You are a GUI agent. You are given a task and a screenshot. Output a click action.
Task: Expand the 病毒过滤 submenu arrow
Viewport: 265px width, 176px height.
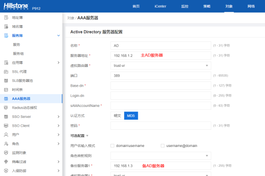[x=58, y=161]
